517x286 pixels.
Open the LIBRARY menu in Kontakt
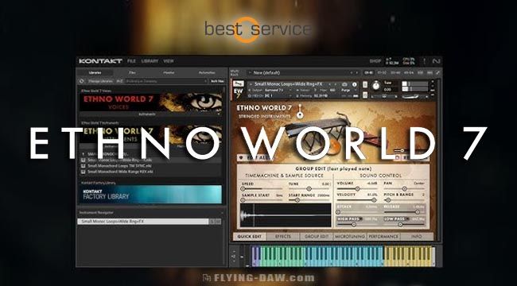tap(150, 61)
